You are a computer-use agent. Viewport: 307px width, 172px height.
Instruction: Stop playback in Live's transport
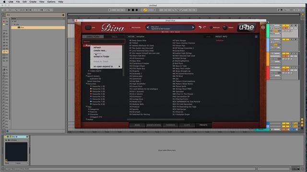coord(133,10)
